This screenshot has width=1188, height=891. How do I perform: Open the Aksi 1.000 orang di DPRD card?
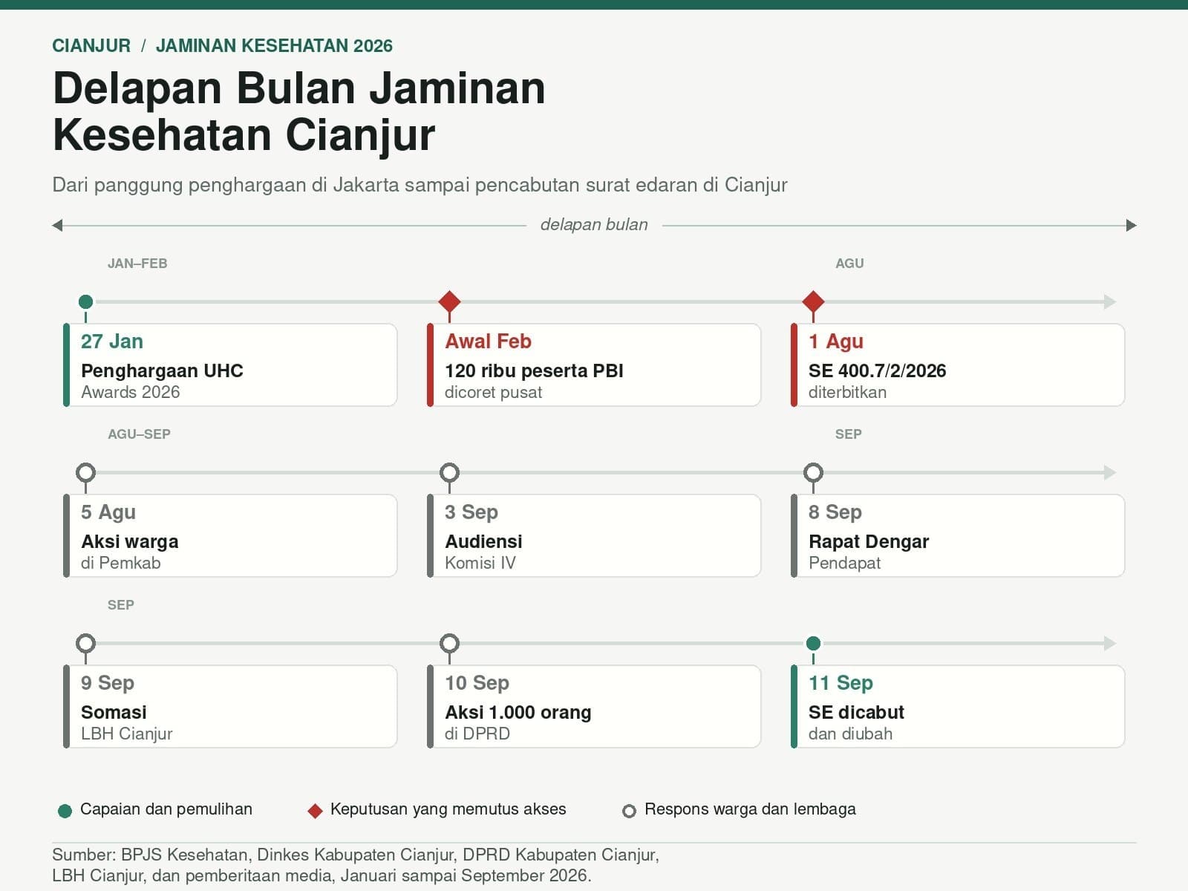[x=594, y=706]
